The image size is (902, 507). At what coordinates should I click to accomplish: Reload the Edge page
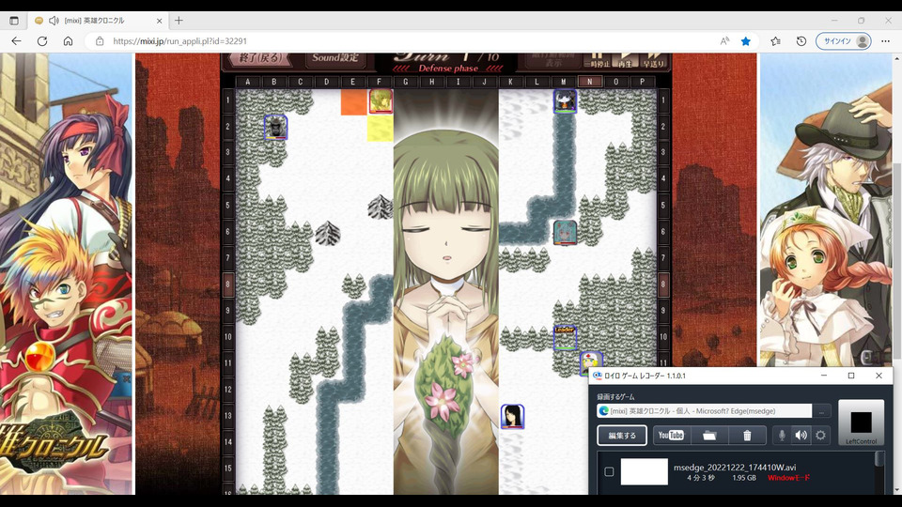(x=42, y=41)
